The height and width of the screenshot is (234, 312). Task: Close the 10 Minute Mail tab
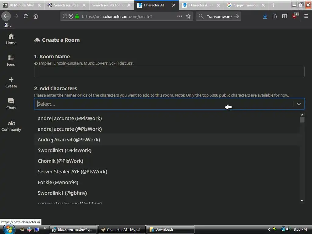coord(39,5)
